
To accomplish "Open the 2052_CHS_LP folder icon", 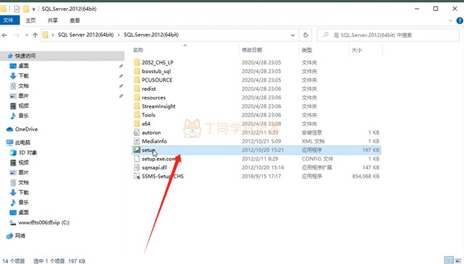I will tap(137, 62).
